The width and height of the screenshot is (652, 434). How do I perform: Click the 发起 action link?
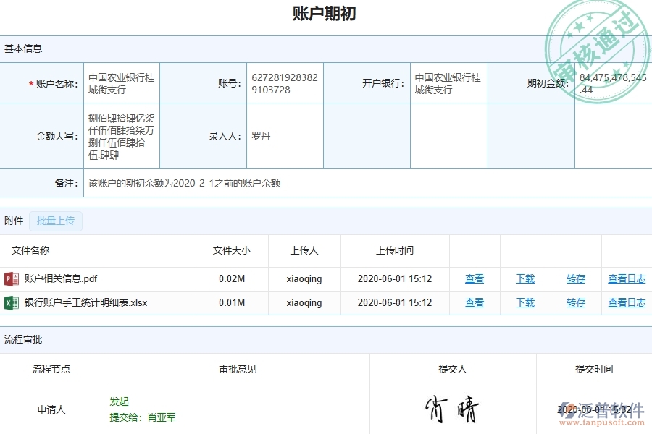[x=120, y=401]
